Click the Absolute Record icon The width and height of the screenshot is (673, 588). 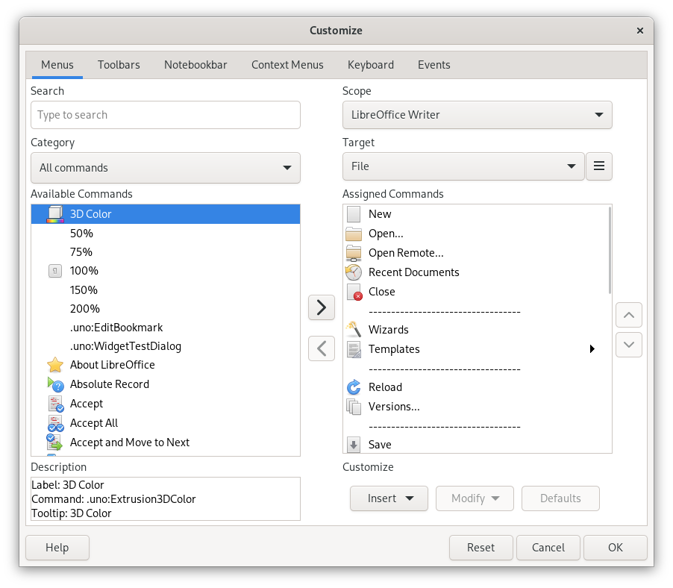click(x=55, y=384)
